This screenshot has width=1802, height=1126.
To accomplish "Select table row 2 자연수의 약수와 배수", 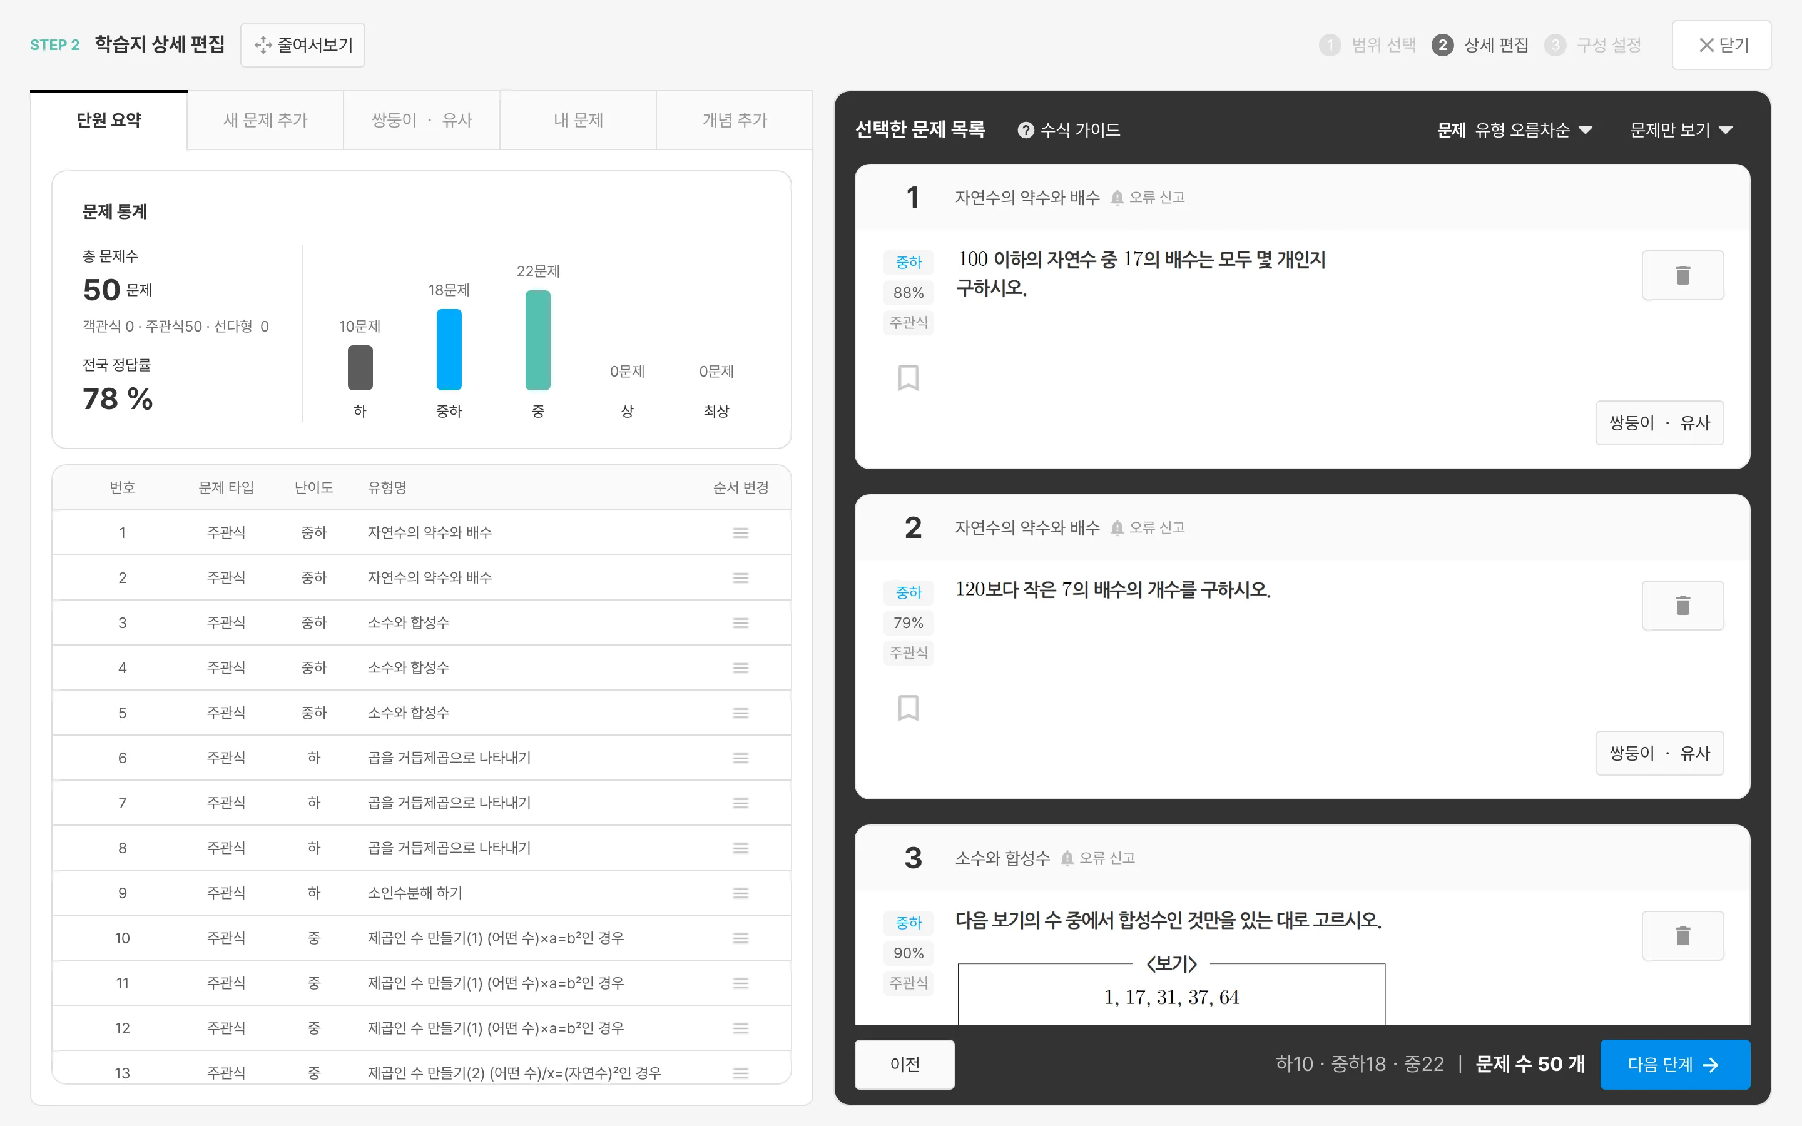I will click(x=422, y=578).
